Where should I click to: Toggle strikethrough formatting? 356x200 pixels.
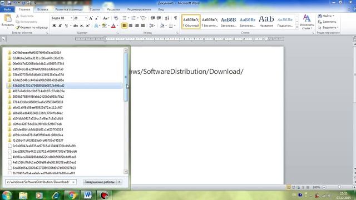(76, 26)
